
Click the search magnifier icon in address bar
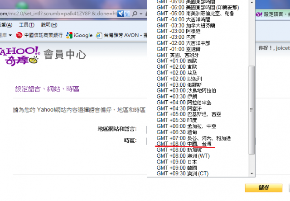pyautogui.click(x=135, y=14)
